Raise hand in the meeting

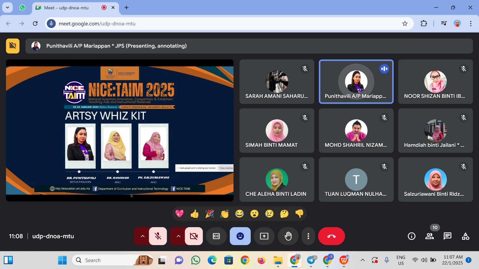pyautogui.click(x=288, y=236)
